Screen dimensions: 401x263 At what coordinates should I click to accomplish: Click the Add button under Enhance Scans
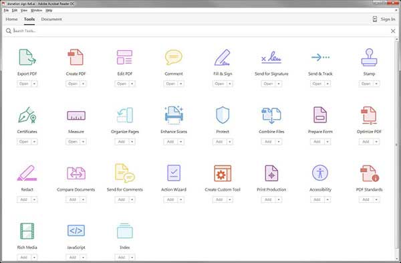[x=170, y=142]
